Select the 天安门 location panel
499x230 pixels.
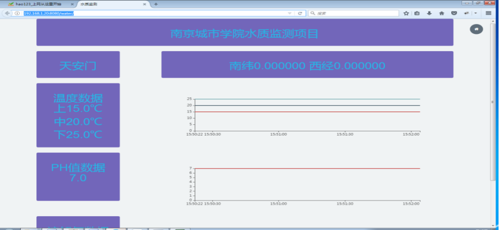coord(78,64)
